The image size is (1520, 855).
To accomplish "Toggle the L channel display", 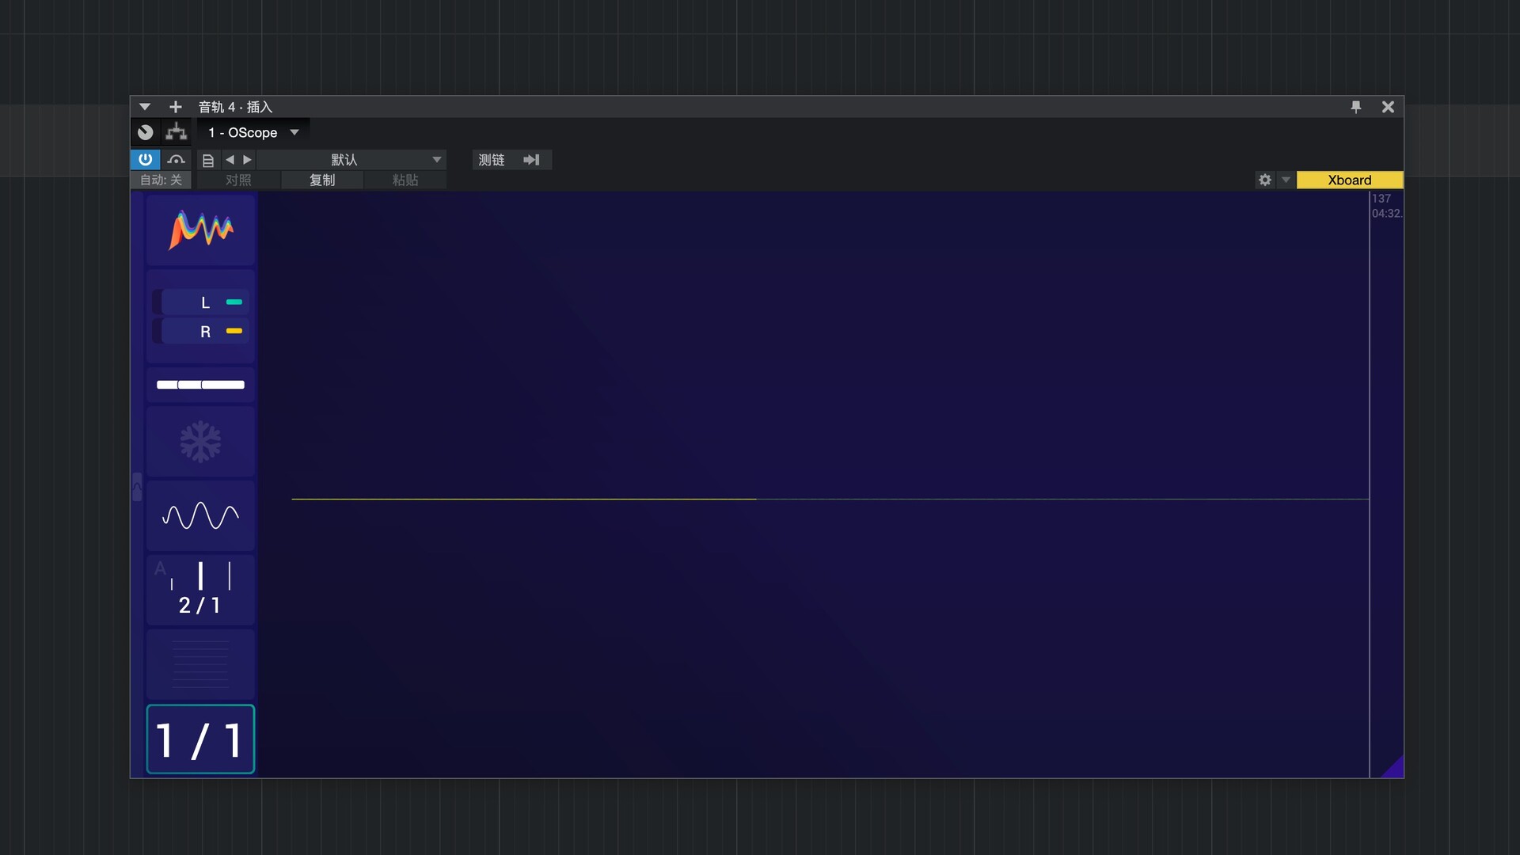I will click(205, 302).
